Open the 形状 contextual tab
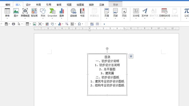This screenshot has height=106, width=189. point(115,5)
